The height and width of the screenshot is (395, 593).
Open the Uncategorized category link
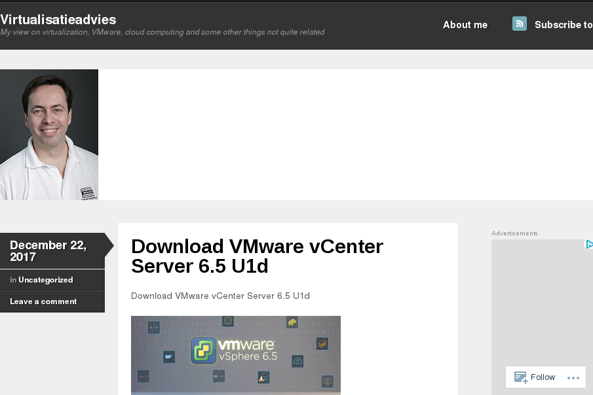(x=46, y=280)
